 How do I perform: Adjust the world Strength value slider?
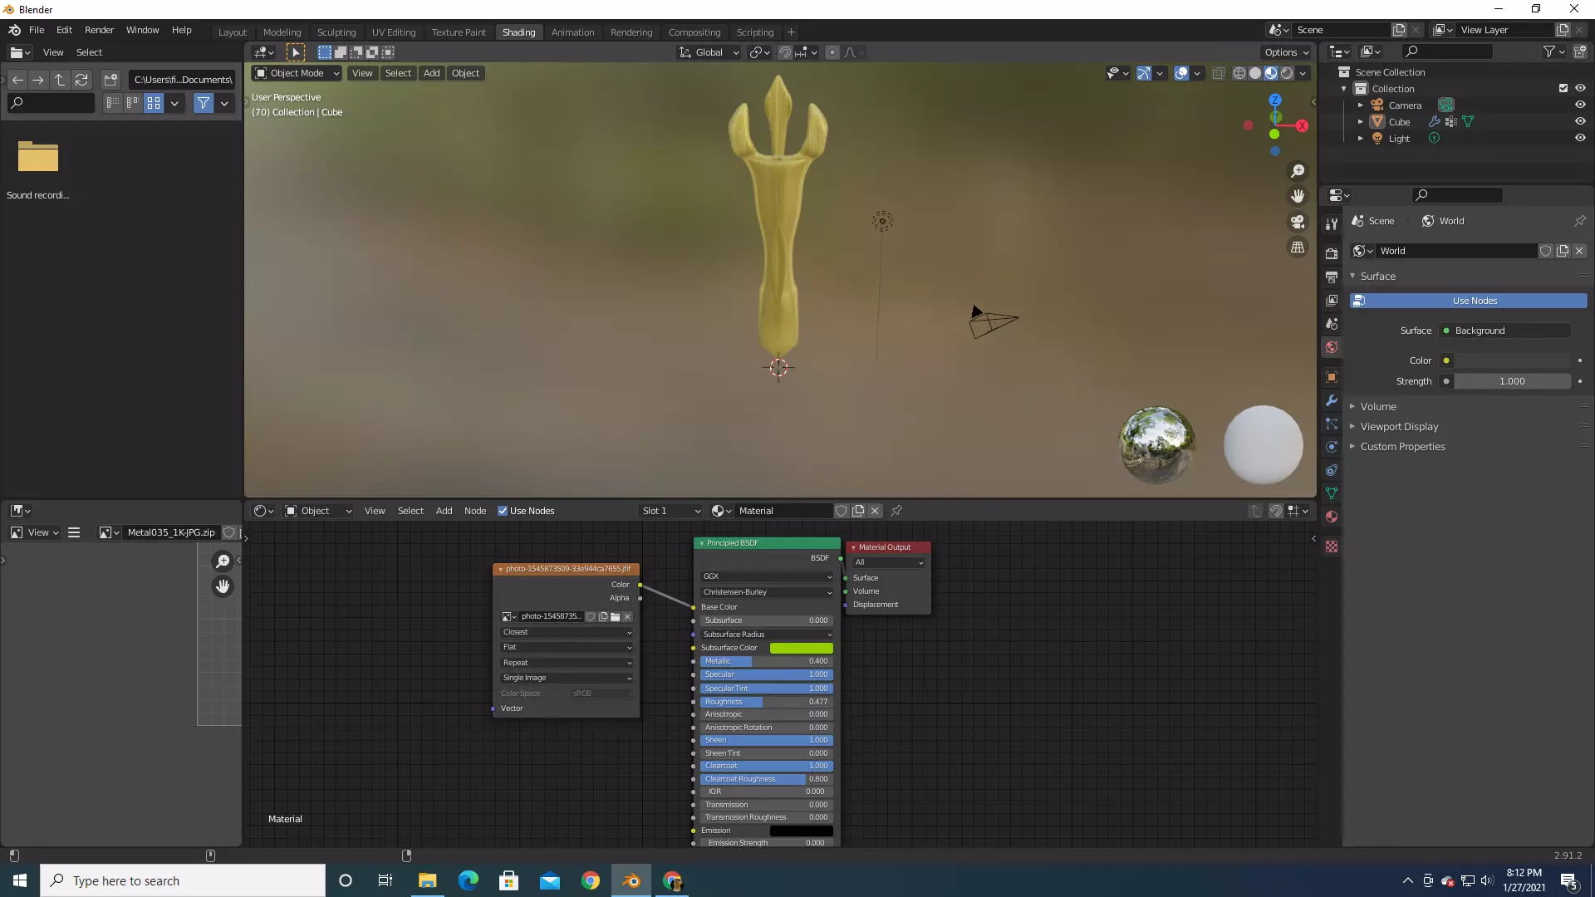[x=1512, y=381]
